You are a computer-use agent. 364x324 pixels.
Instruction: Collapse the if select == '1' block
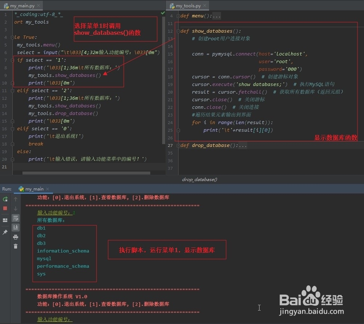(12, 60)
